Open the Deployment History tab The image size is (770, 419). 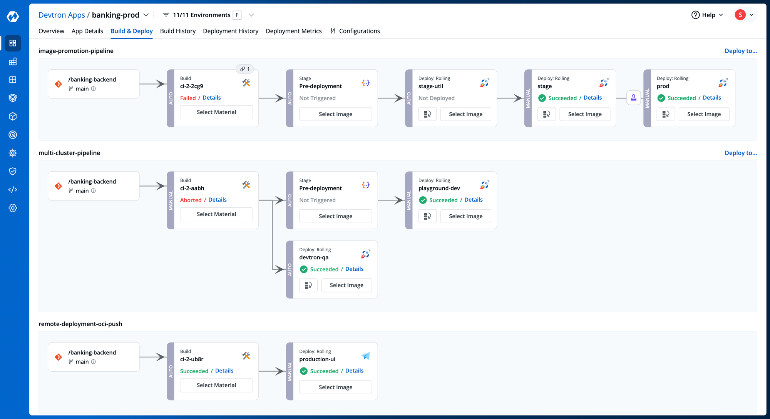tap(231, 31)
